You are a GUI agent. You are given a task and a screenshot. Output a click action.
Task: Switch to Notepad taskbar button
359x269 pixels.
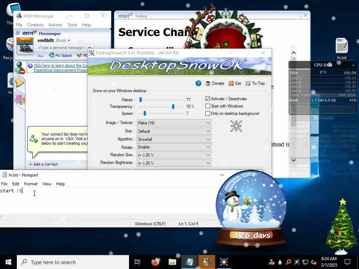tap(189, 262)
